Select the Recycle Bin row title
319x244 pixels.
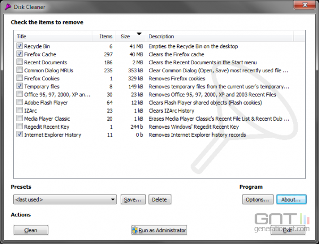click(x=37, y=46)
